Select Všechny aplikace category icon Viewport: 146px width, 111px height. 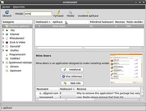tap(7, 26)
